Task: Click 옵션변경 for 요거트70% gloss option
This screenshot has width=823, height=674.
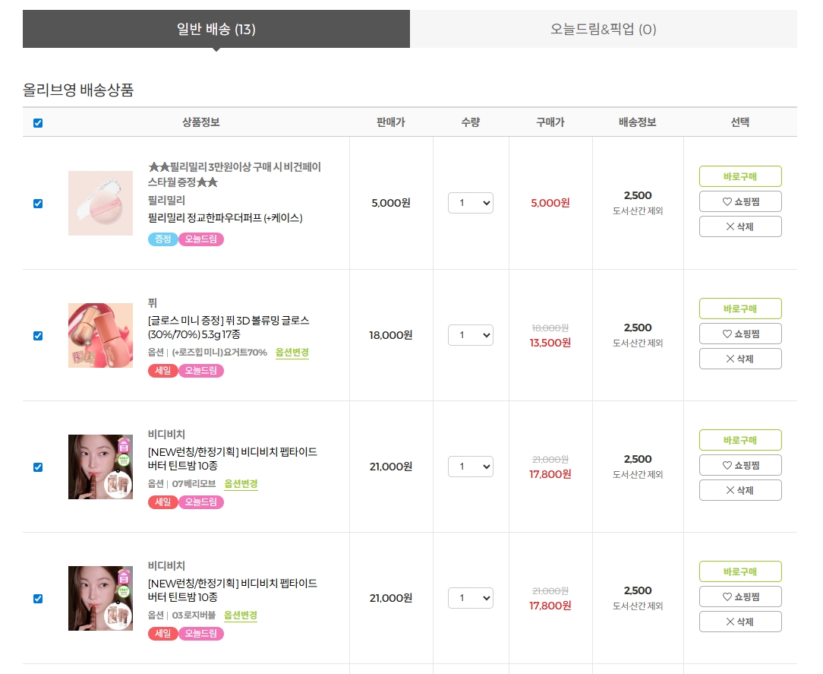Action: pyautogui.click(x=292, y=353)
